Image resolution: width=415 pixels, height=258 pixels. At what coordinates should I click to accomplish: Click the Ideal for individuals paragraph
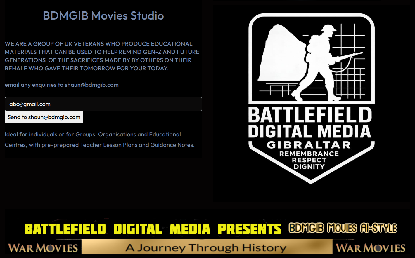99,140
